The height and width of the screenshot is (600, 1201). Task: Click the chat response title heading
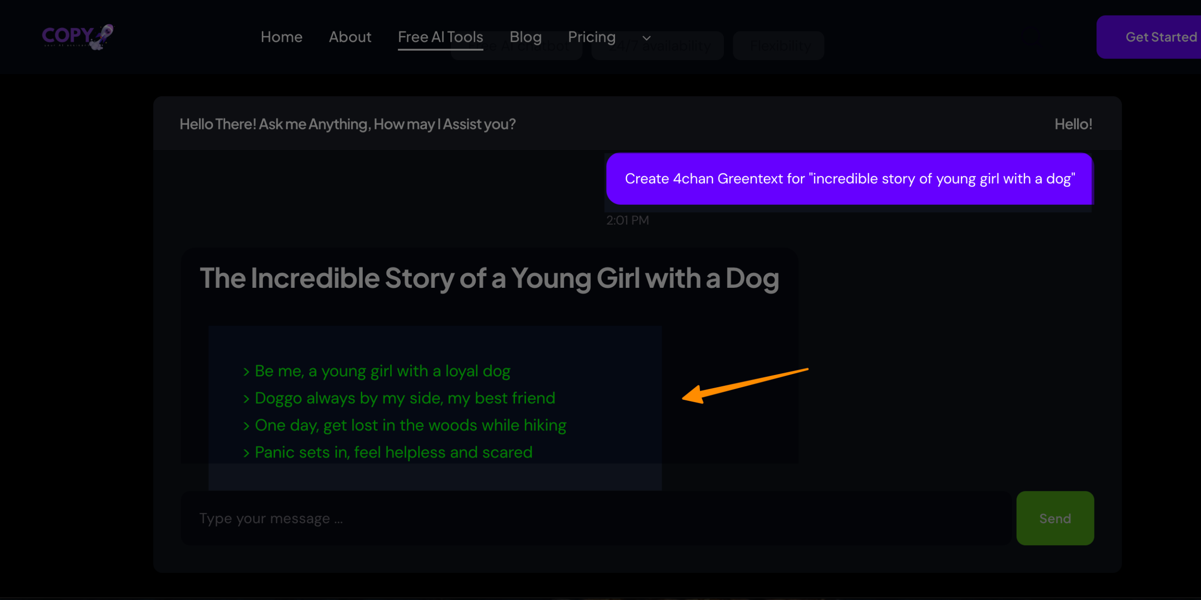pyautogui.click(x=489, y=278)
